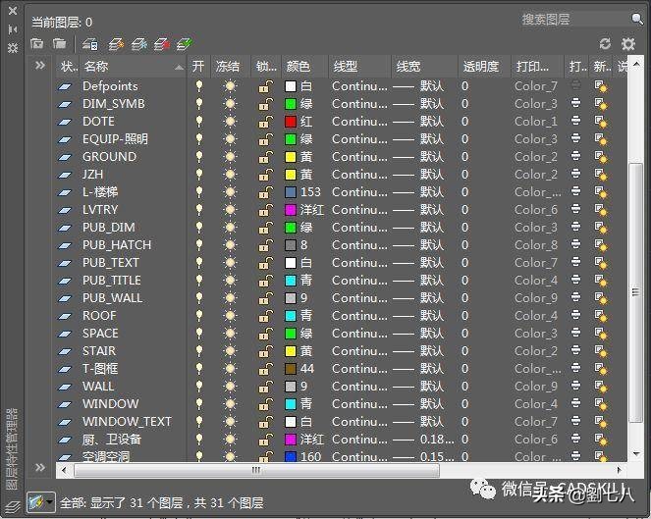Open the Layer States Manager icon
Screen dimensions: 651x519
click(x=90, y=43)
